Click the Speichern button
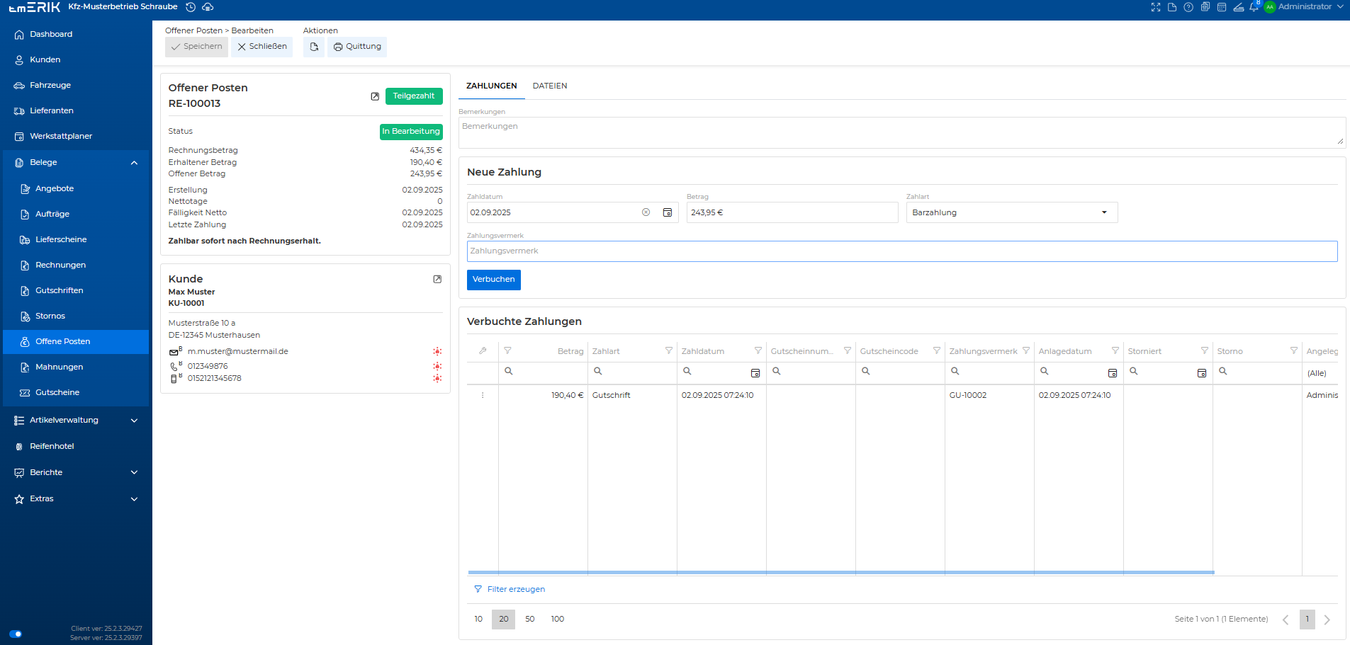1350x645 pixels. click(196, 47)
